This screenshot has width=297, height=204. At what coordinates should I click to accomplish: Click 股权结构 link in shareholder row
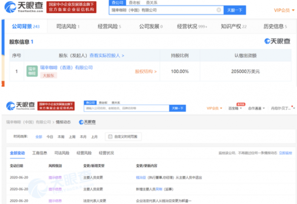[x=146, y=72]
